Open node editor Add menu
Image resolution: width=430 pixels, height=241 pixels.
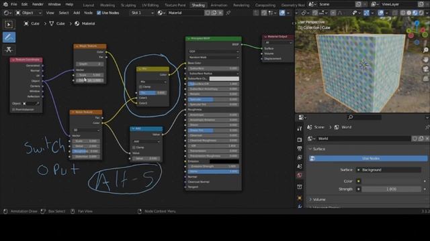[x=77, y=13]
